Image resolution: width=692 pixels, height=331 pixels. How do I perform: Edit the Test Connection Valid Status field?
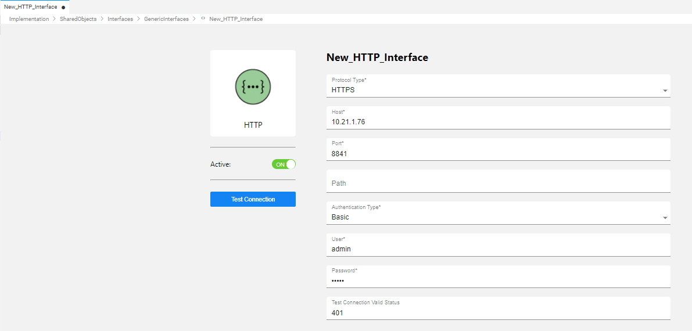(497, 313)
